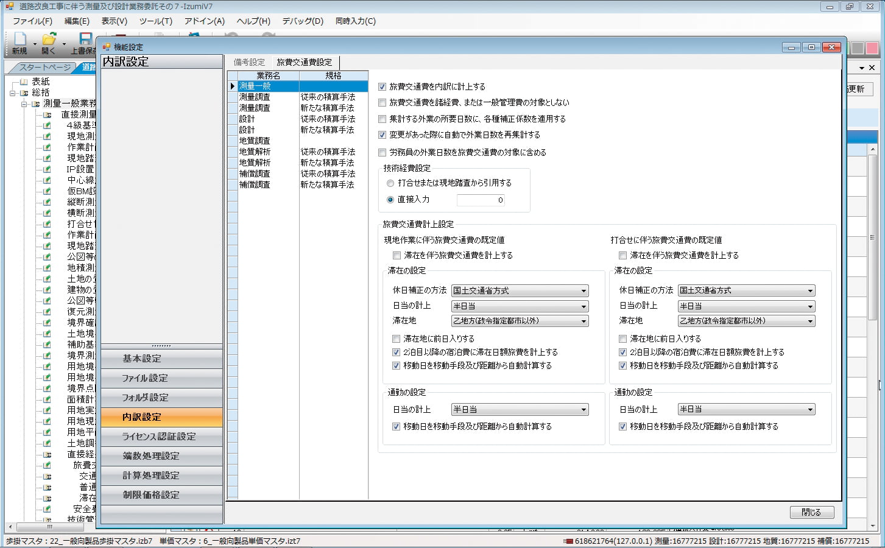Enable 労務員の外業日数を旅費交通費の対象に含める
The height and width of the screenshot is (548, 885).
[383, 153]
